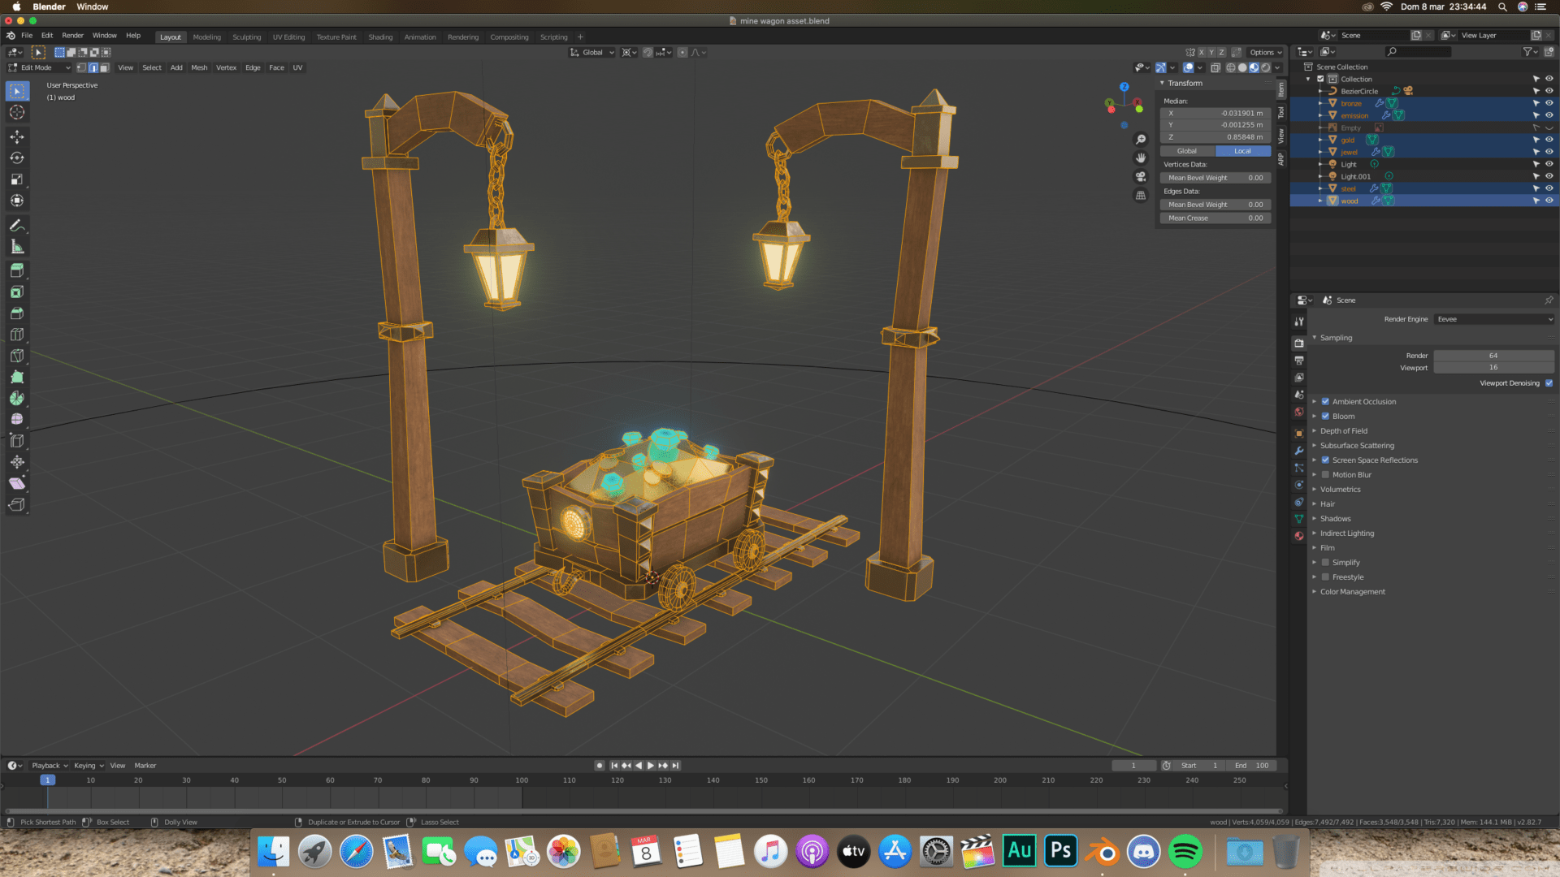Select the Loop Cut tool
The height and width of the screenshot is (877, 1560).
[17, 335]
